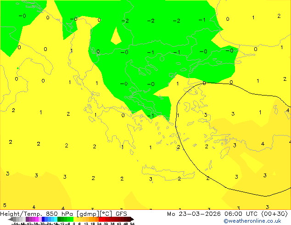Pick the bright red swatch above label 24

[x=100, y=219]
